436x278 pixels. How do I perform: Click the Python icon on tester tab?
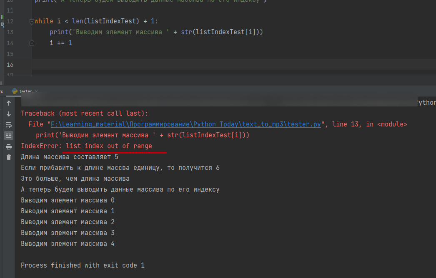coord(15,91)
